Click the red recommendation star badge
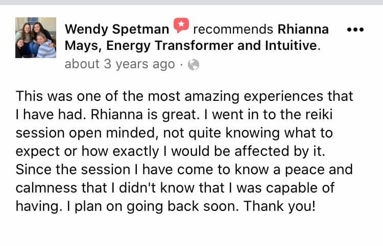Screen dimensions: 383x246 tap(181, 25)
